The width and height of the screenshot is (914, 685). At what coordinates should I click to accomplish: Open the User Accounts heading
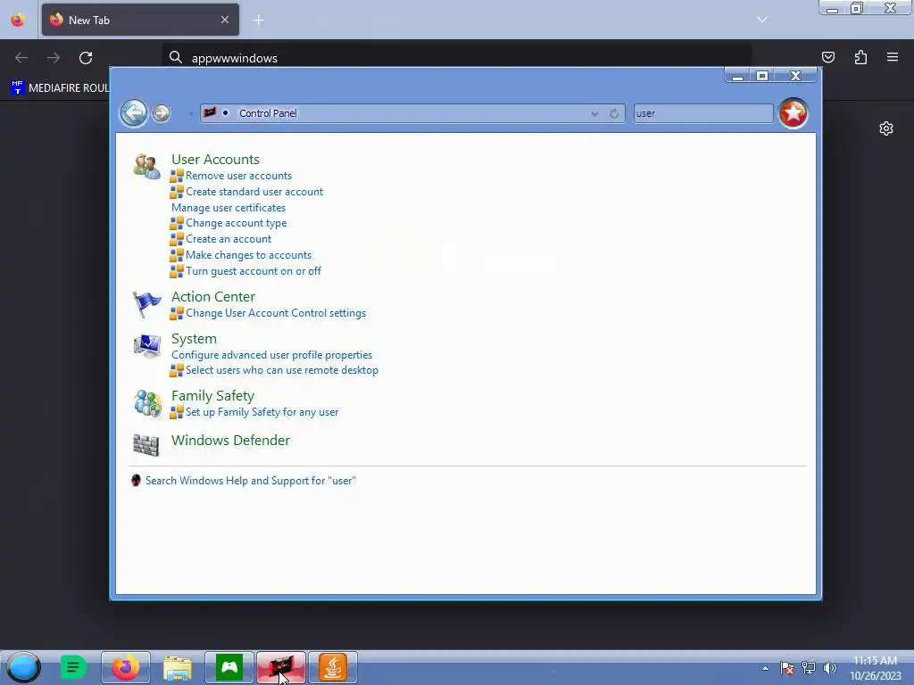(215, 159)
